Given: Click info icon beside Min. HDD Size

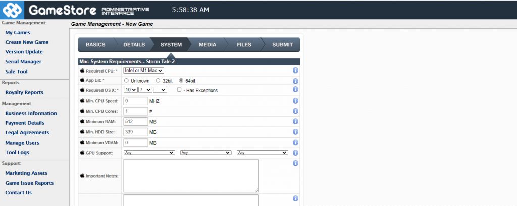Looking at the screenshot, I should click(295, 132).
